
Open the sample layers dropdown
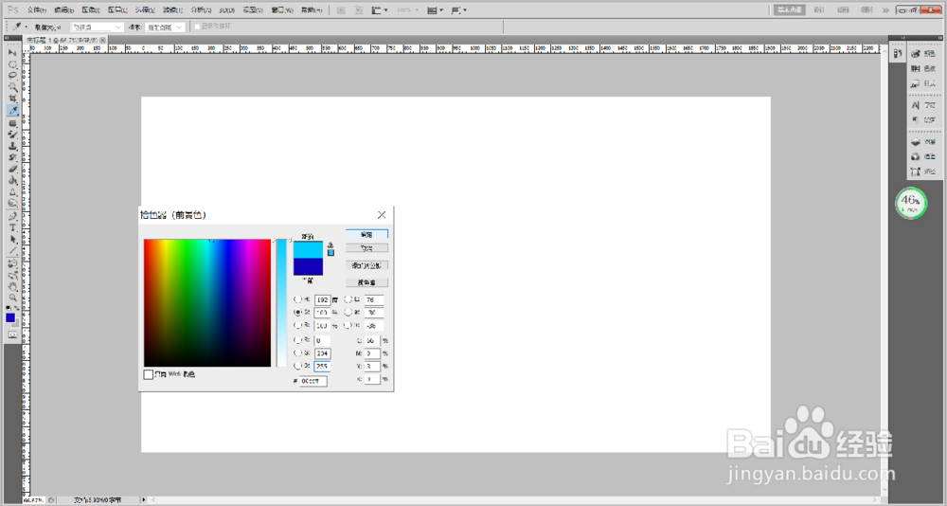point(165,27)
